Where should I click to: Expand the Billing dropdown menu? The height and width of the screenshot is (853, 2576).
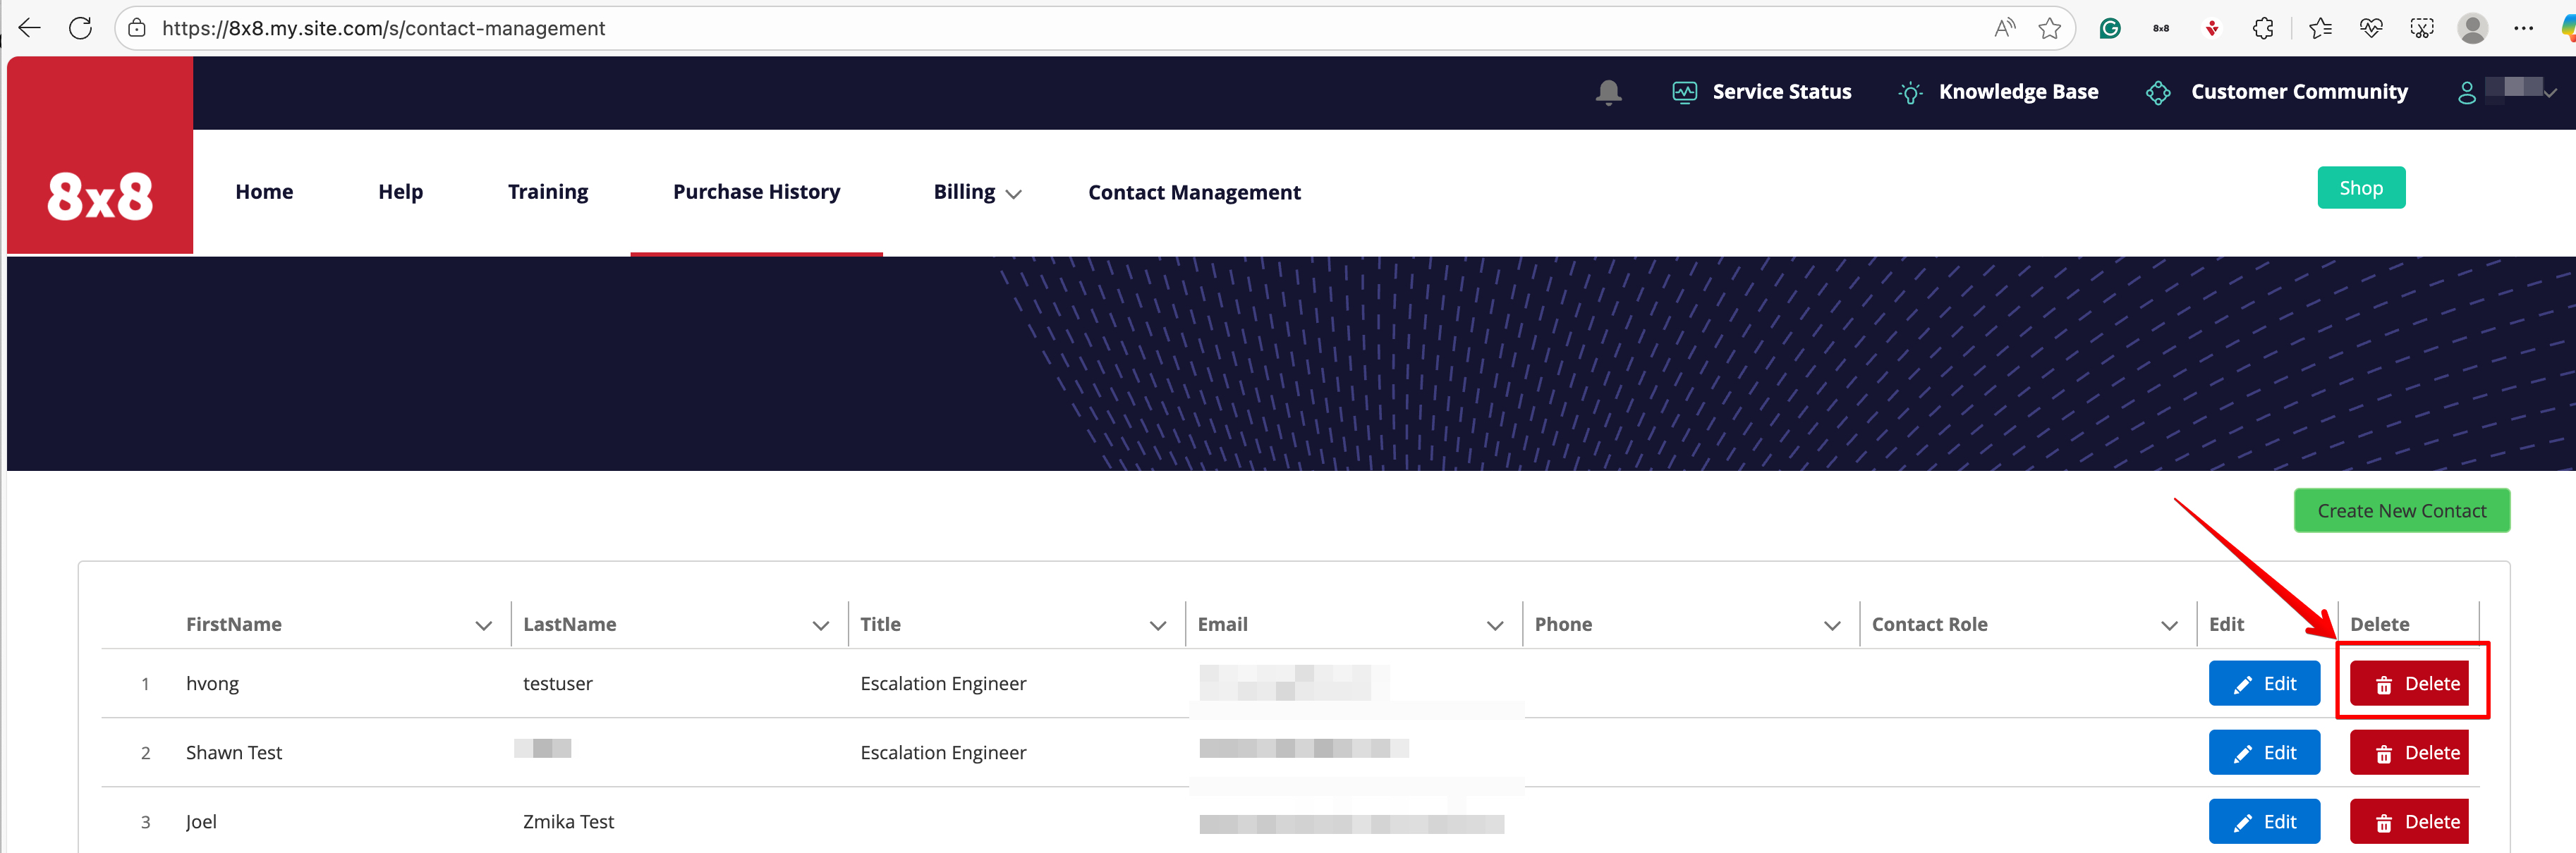point(977,192)
